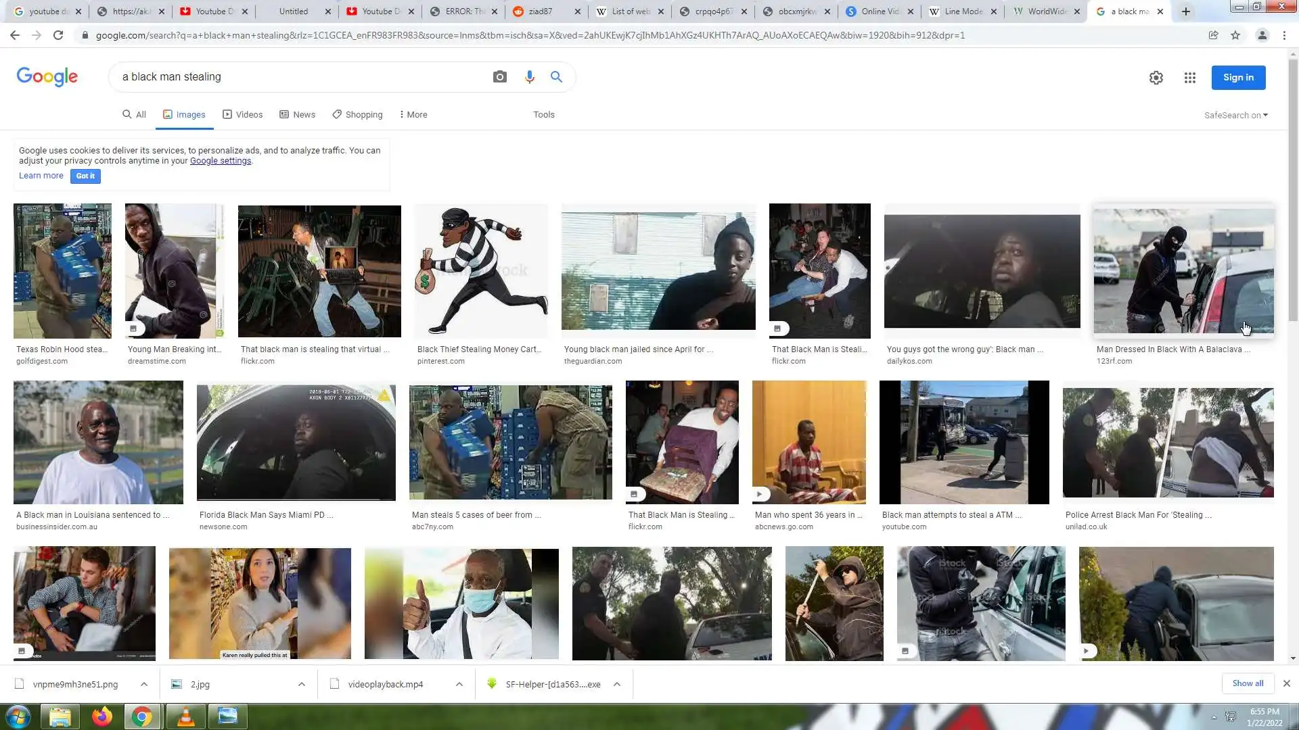Click the Got it cookie button
This screenshot has width=1299, height=730.
click(85, 176)
